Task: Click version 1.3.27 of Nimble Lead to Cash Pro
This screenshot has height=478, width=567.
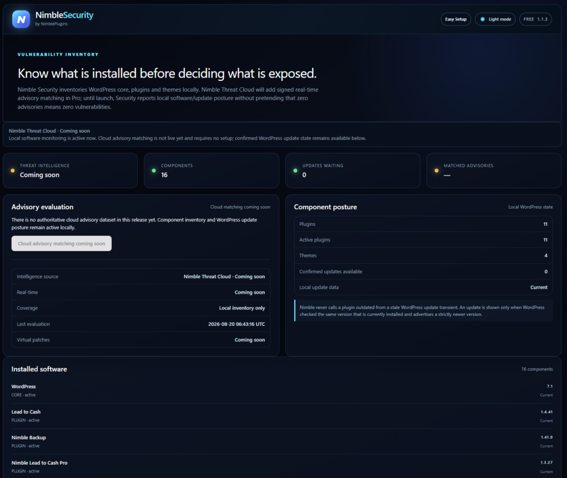Action: pos(547,463)
